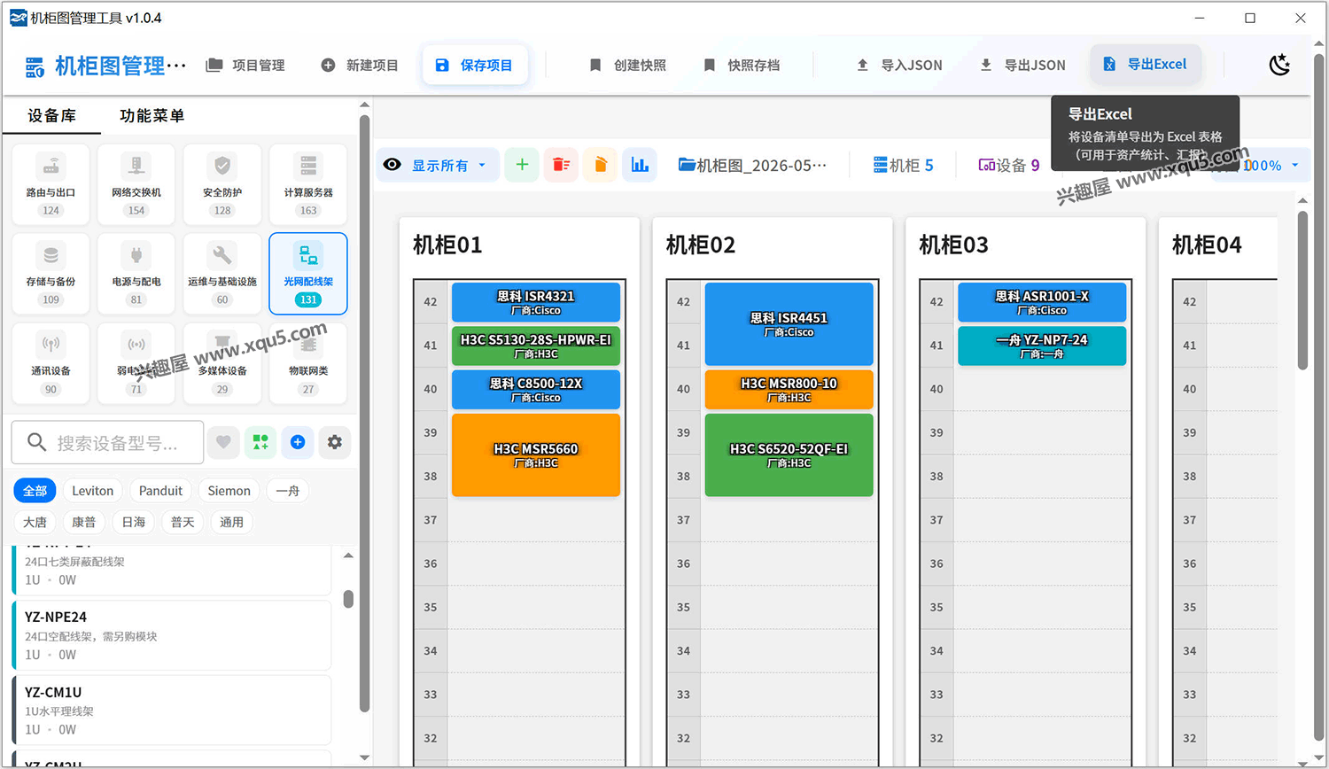Filter devices by 通用 brand
Image resolution: width=1329 pixels, height=769 pixels.
tap(231, 523)
